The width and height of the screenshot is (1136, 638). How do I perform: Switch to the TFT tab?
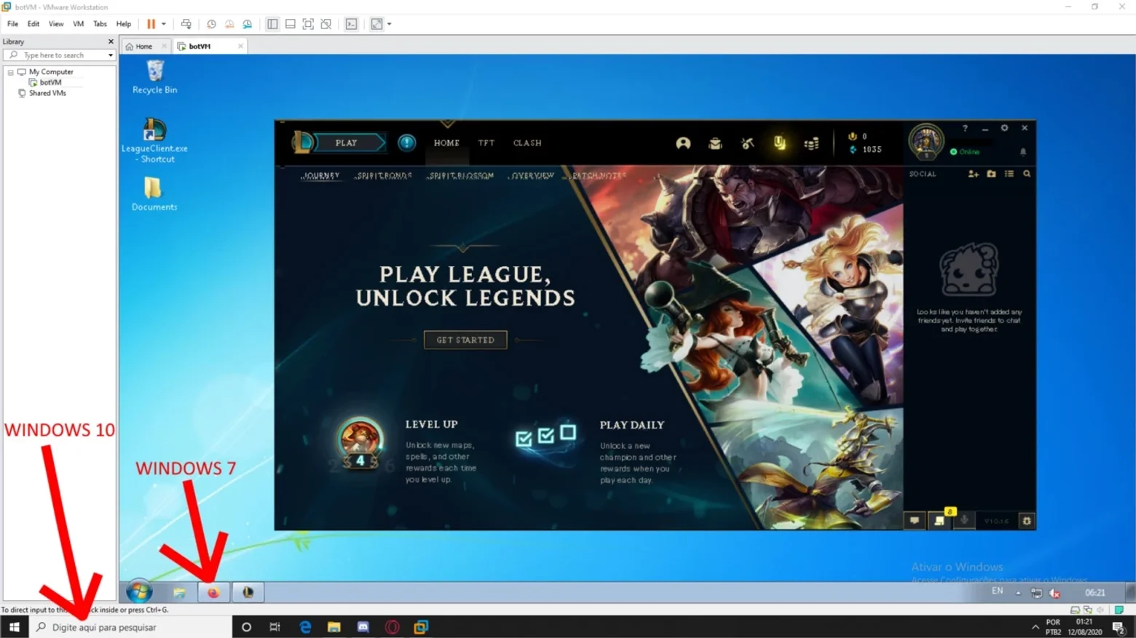point(486,143)
